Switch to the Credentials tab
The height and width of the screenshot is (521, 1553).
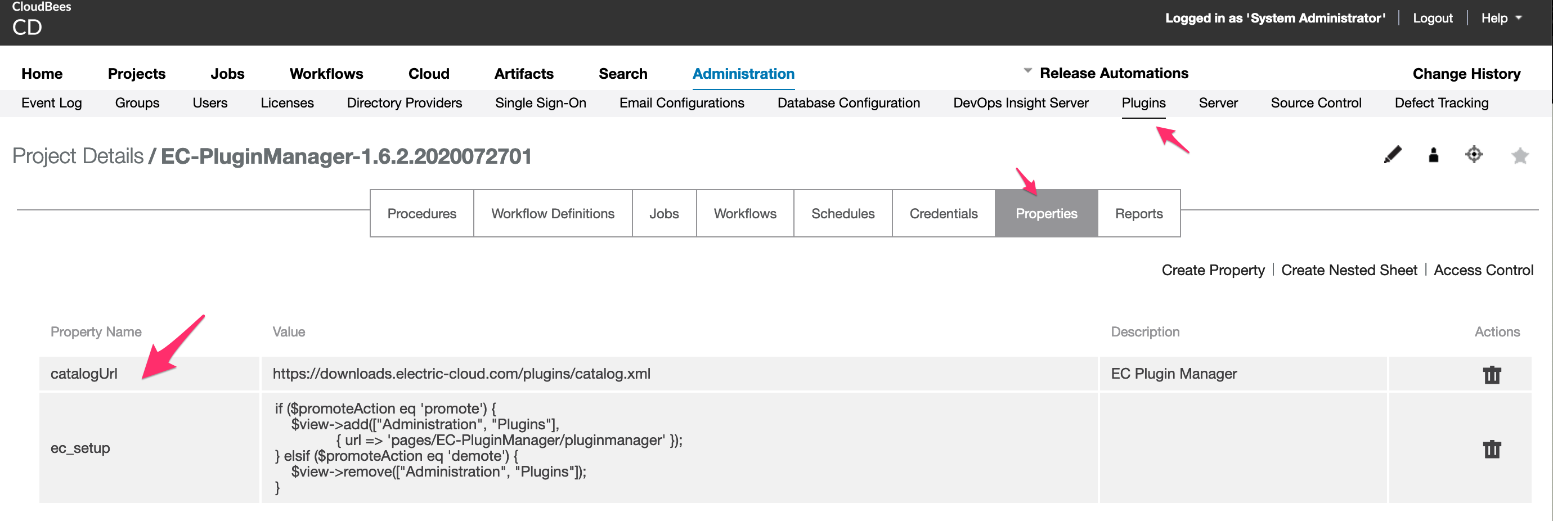point(943,213)
